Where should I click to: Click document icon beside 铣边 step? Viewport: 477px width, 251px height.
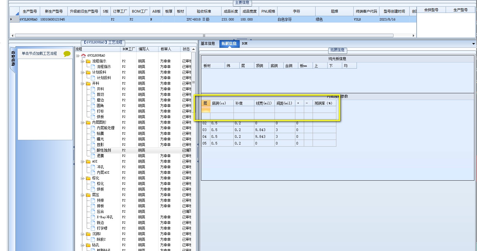[93, 223]
